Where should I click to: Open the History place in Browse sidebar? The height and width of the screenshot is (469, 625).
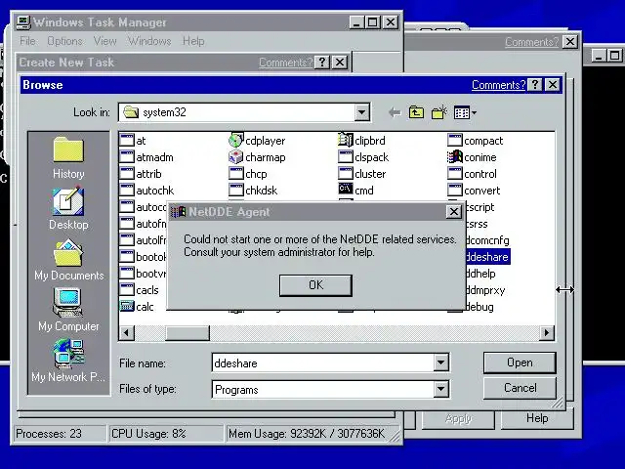point(68,158)
